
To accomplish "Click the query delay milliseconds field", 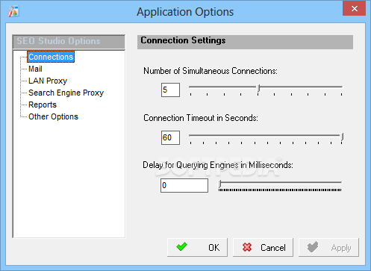I will (x=184, y=185).
